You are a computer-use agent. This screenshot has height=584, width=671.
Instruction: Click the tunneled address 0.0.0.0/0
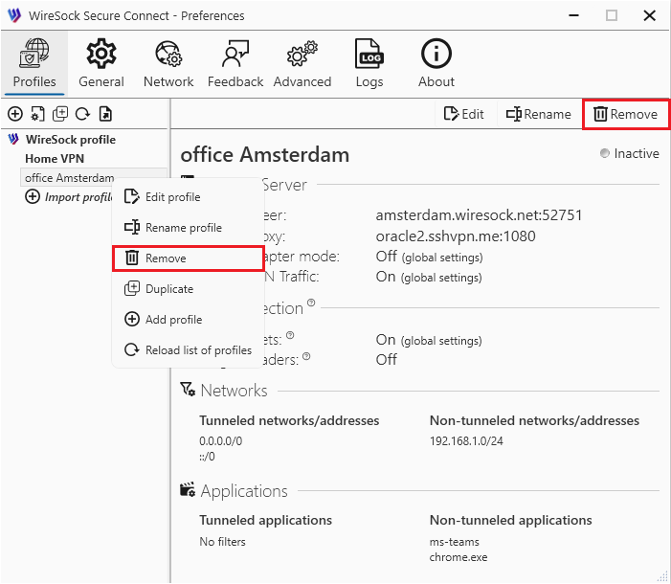tap(220, 441)
